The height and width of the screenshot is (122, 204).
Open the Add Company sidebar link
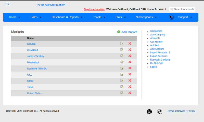(158, 35)
